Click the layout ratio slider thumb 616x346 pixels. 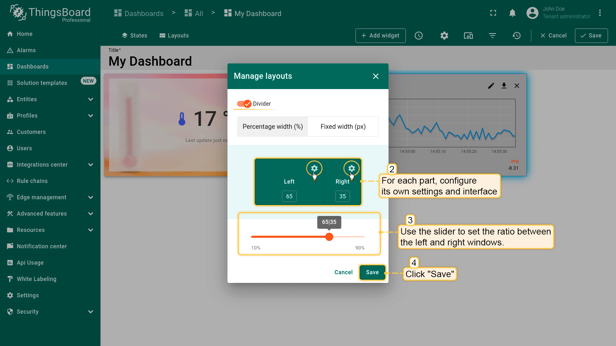pyautogui.click(x=329, y=237)
